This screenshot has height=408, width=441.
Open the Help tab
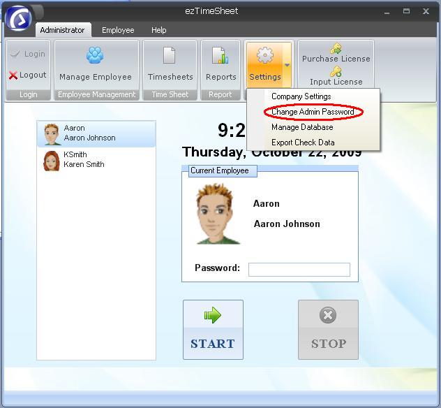pos(159,30)
